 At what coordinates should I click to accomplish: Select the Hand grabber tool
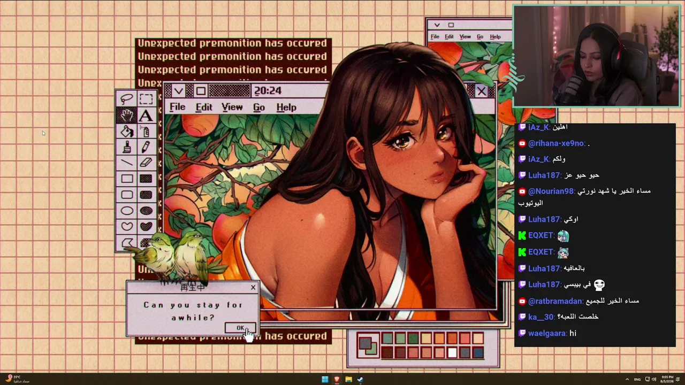127,115
